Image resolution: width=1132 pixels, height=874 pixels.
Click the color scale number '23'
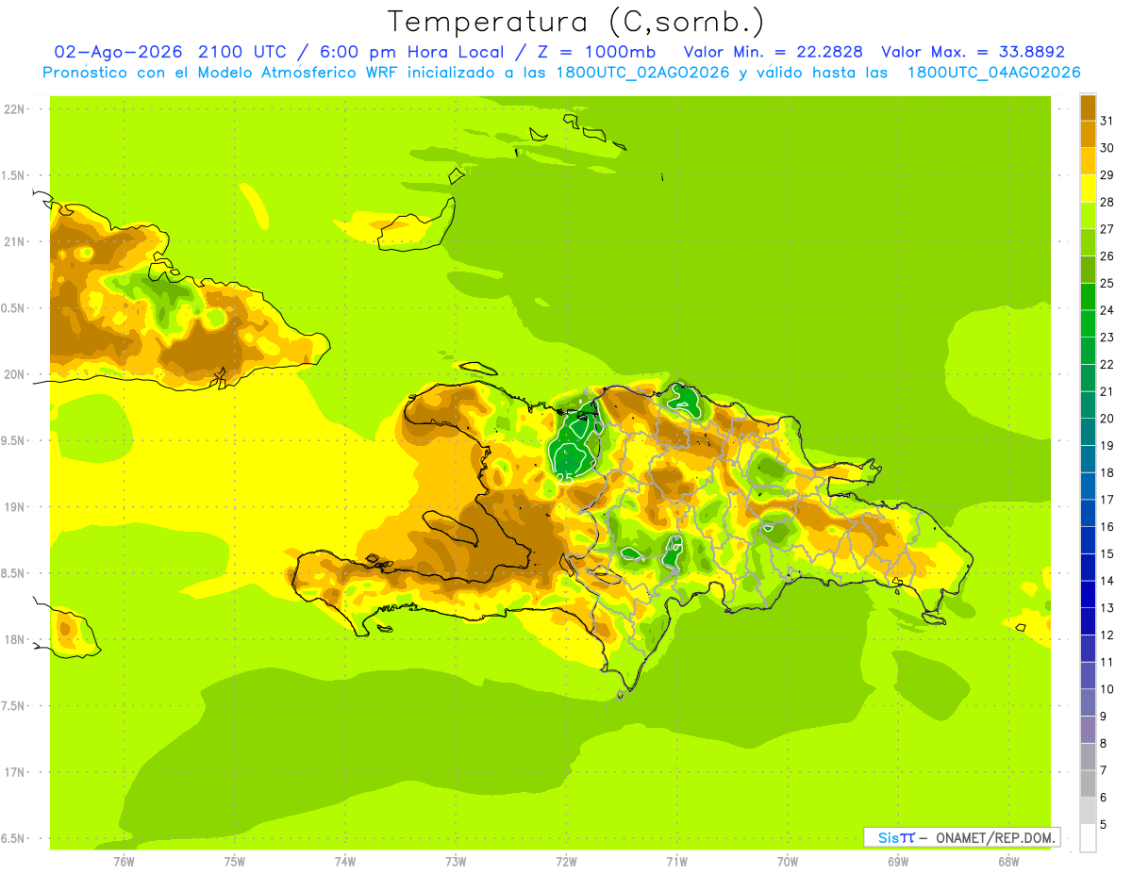(x=1107, y=338)
